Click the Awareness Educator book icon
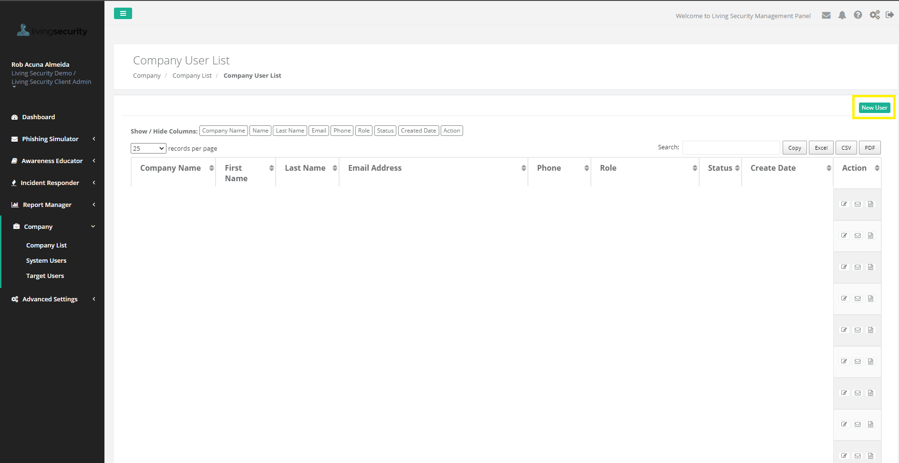The width and height of the screenshot is (899, 463). coord(14,161)
